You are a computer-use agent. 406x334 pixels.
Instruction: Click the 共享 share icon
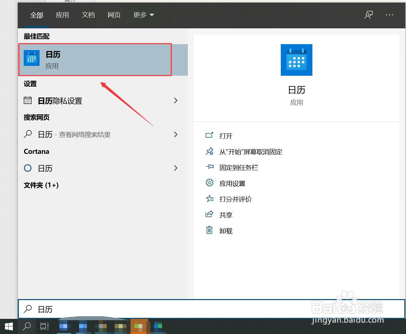(x=210, y=214)
